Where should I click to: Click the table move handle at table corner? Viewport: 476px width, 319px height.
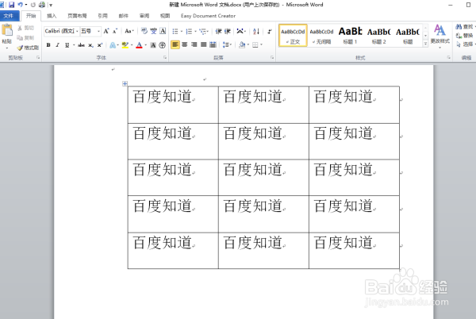(x=125, y=83)
